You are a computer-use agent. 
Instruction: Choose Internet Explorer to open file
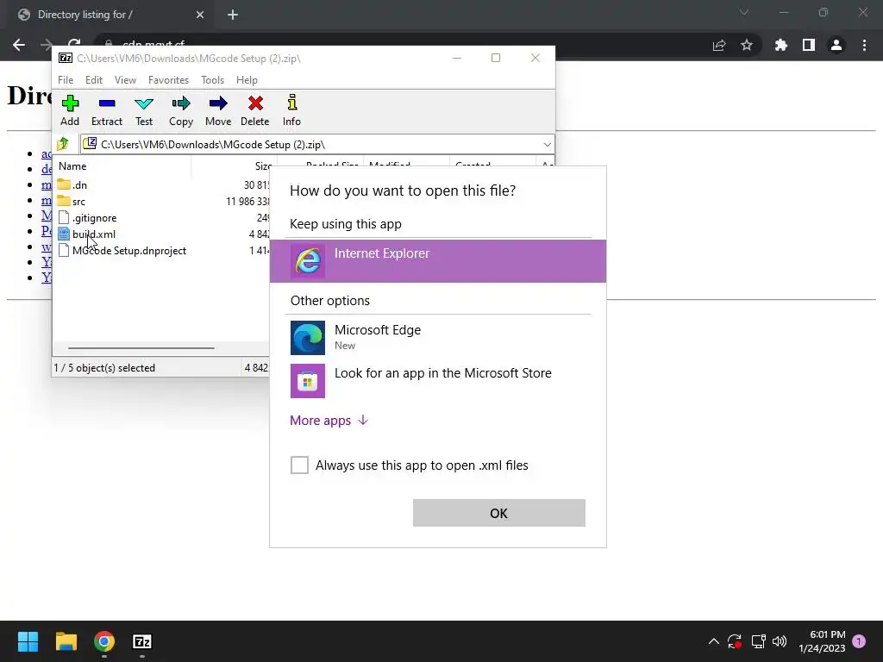click(x=437, y=261)
